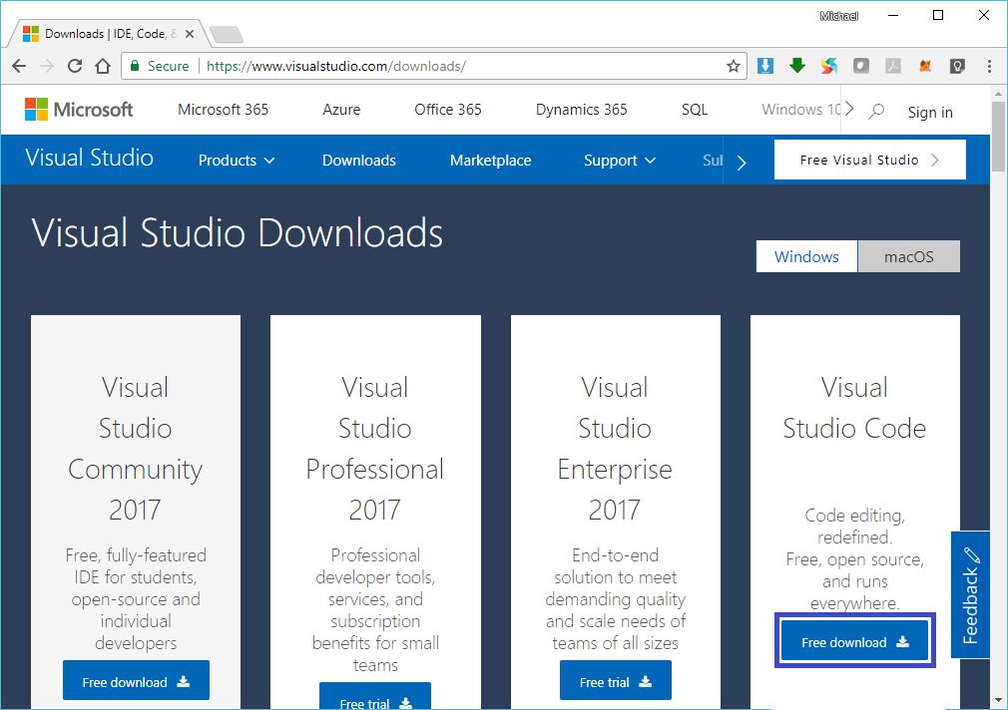Go to browser home page icon
This screenshot has width=1008, height=710.
click(103, 66)
